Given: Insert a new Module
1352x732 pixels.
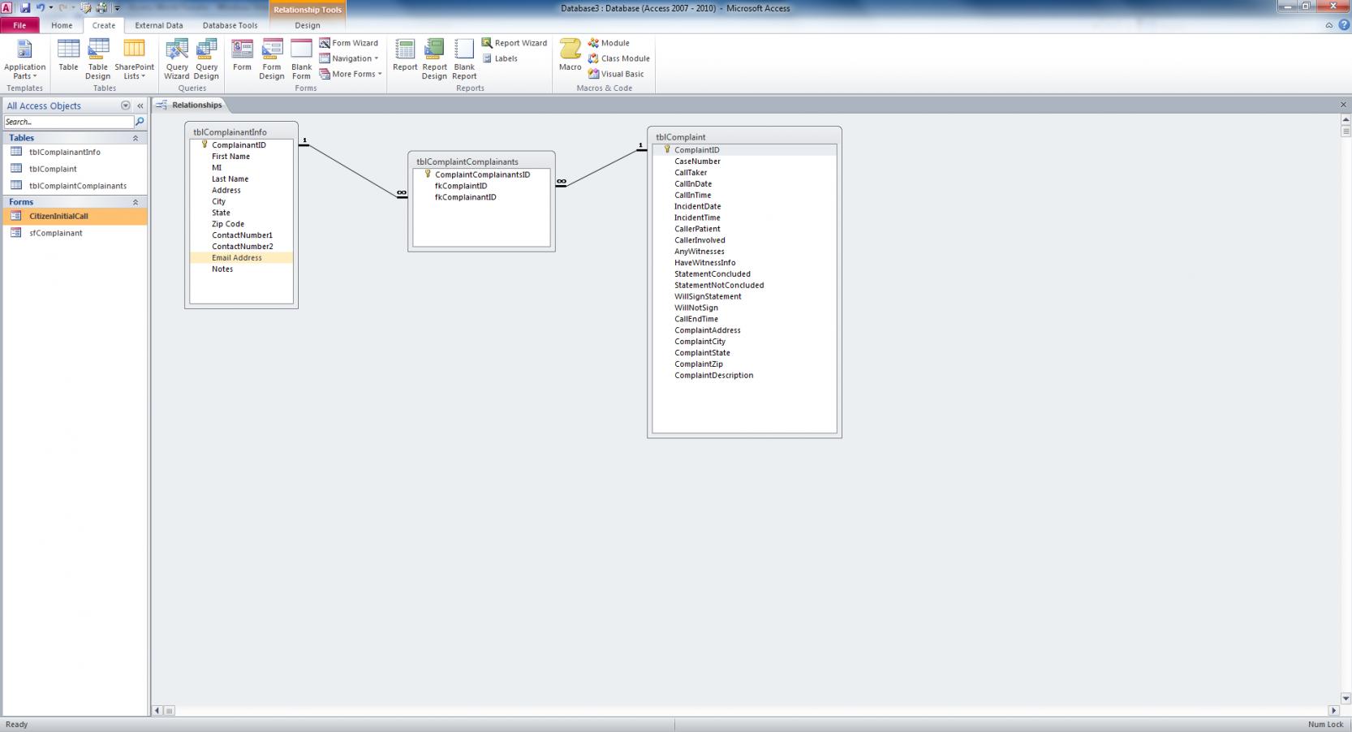Looking at the screenshot, I should point(609,43).
